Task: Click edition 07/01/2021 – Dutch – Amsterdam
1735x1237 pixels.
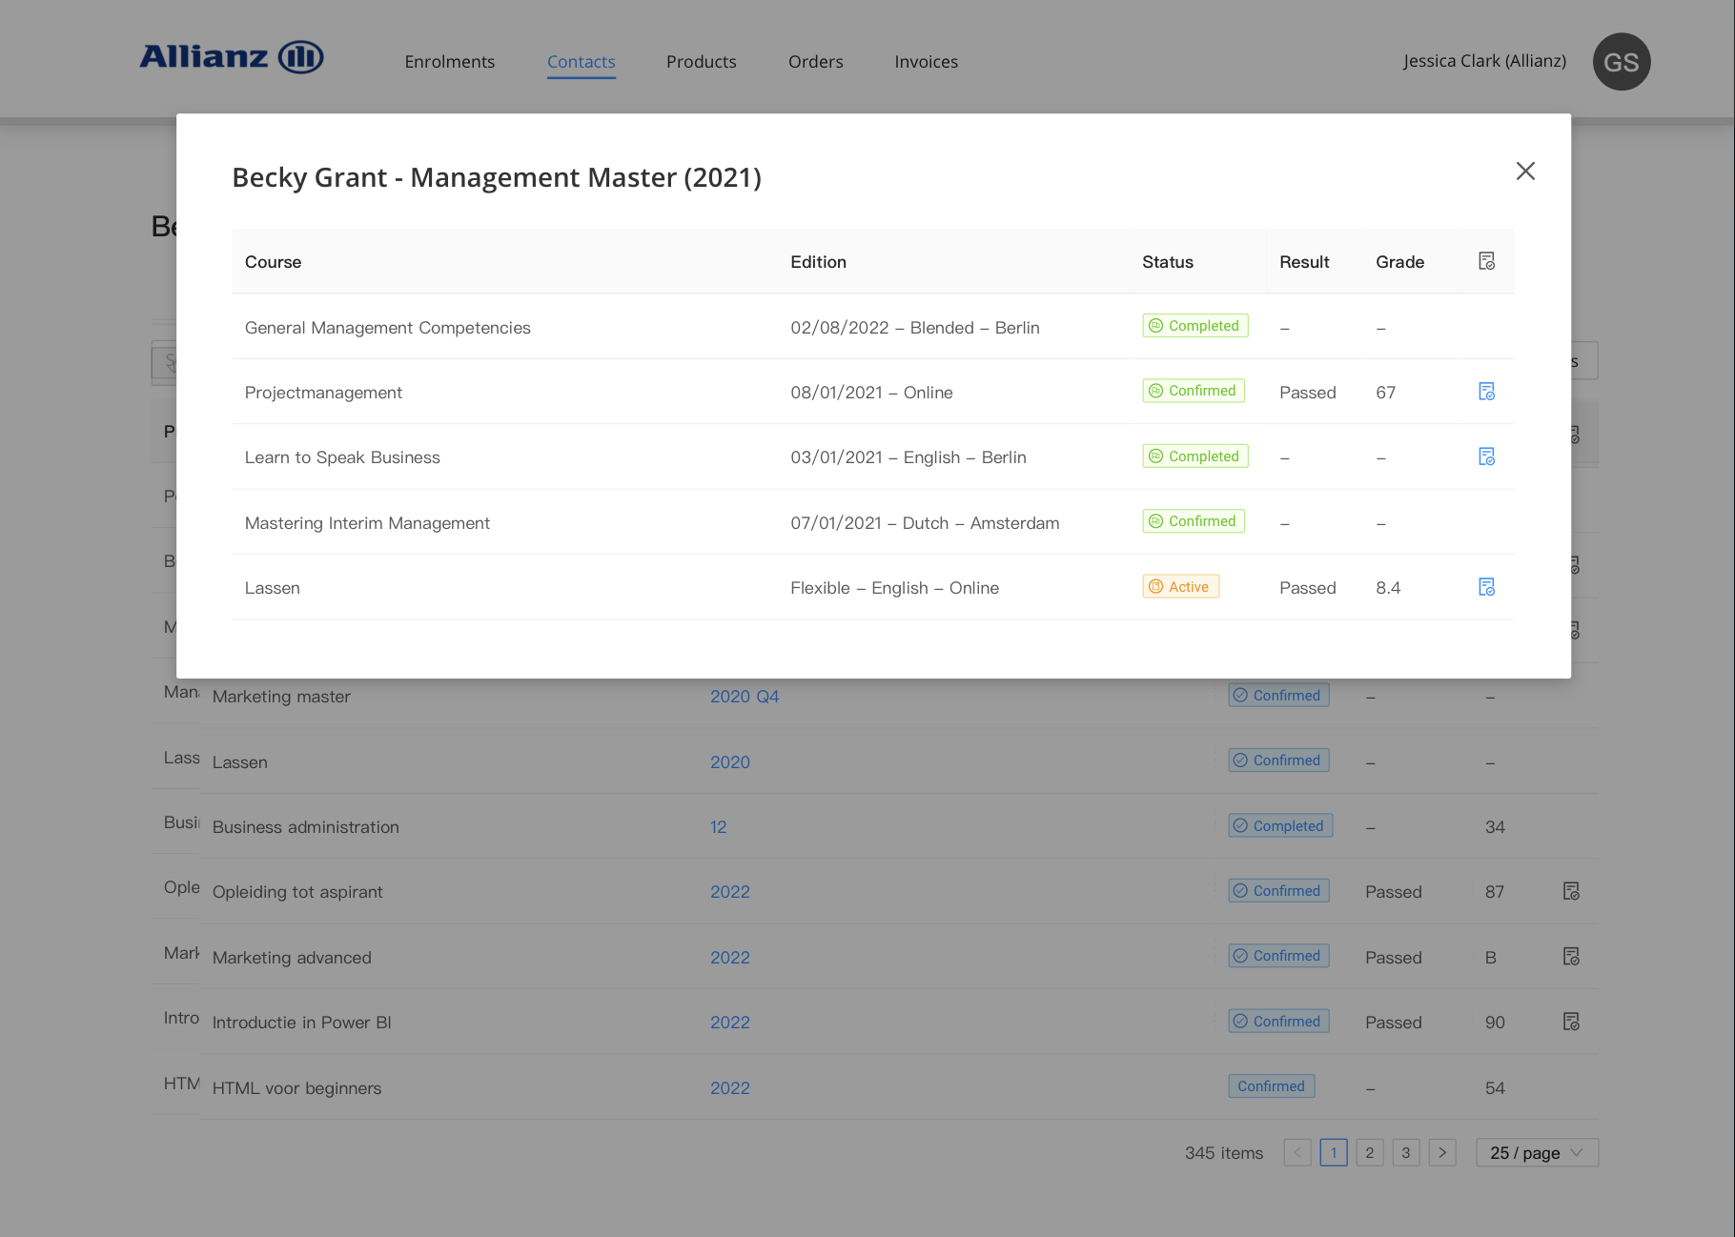Action: pyautogui.click(x=925, y=523)
